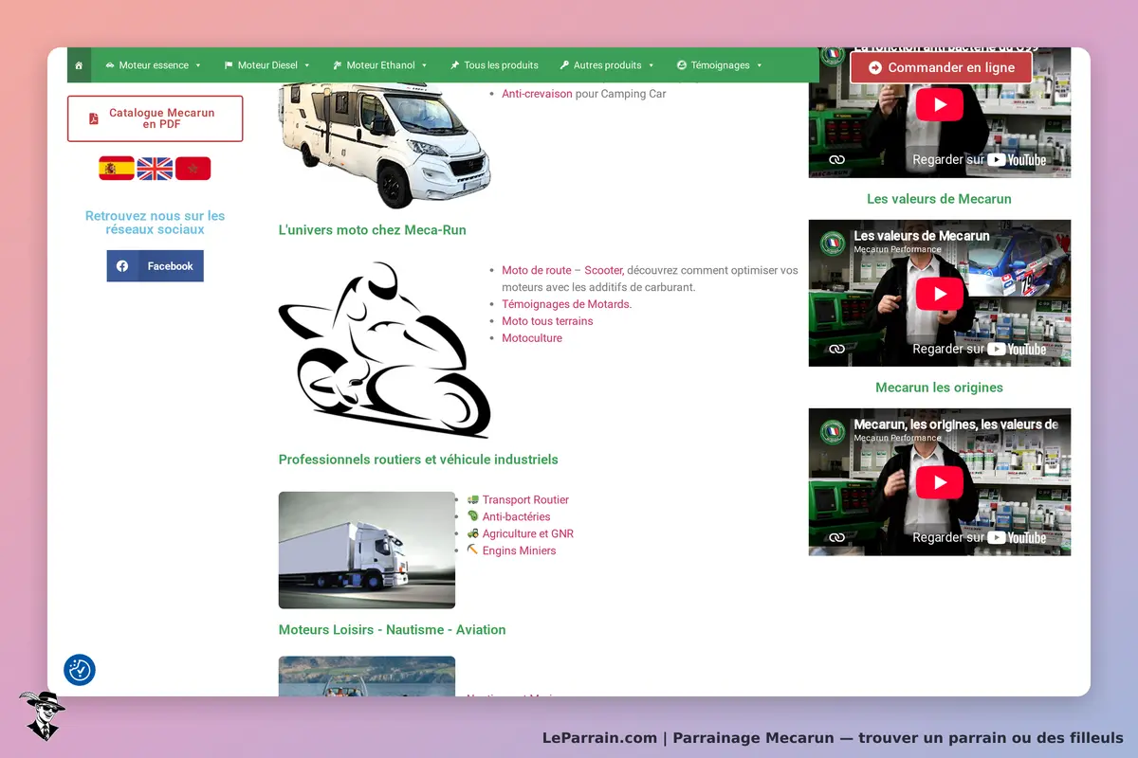Screen dimensions: 1138x758
Task: Open the Anti-crevaison link
Action: pos(537,94)
